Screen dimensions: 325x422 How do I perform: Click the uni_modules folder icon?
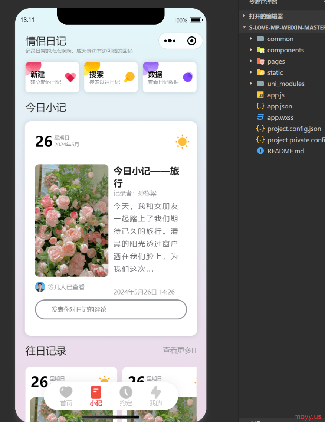click(260, 84)
